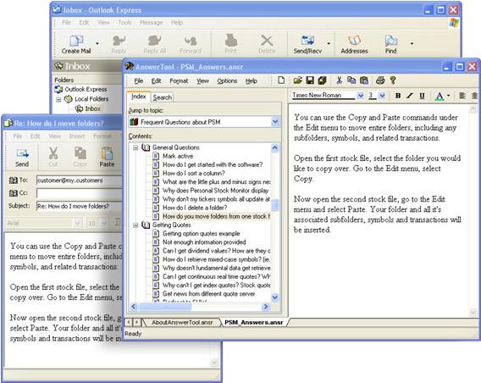481x383 pixels.
Task: Click Paste in the reply message toolbar
Action: [x=107, y=158]
